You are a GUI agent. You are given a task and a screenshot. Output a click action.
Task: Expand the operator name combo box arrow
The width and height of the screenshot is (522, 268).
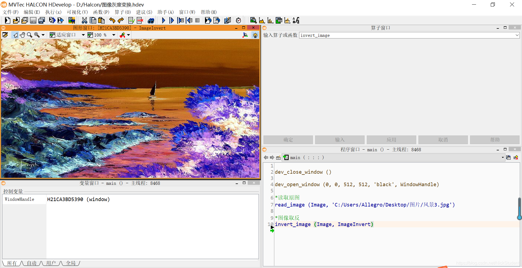[517, 35]
